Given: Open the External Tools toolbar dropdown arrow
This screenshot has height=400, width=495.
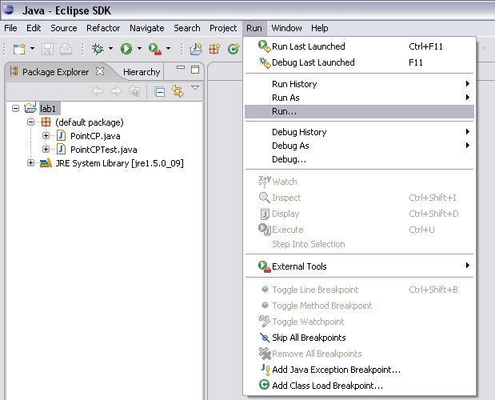Looking at the screenshot, I should 168,49.
